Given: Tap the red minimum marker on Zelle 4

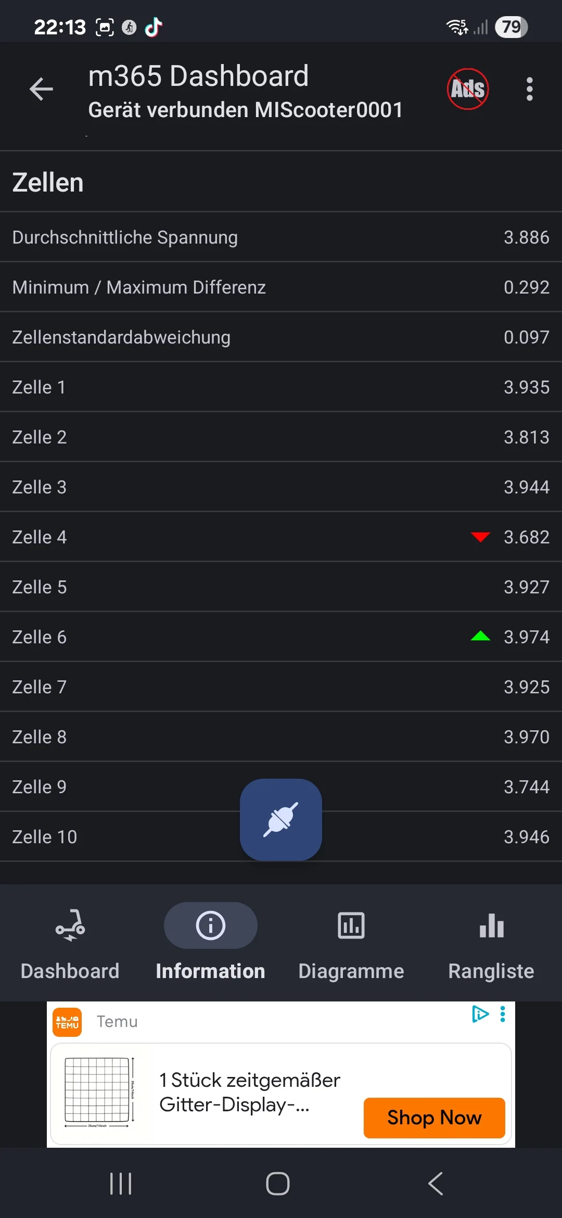Looking at the screenshot, I should [480, 537].
